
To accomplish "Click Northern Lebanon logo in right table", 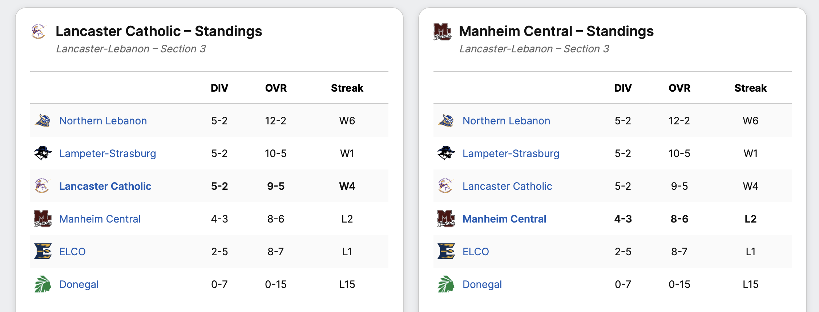I will [446, 120].
